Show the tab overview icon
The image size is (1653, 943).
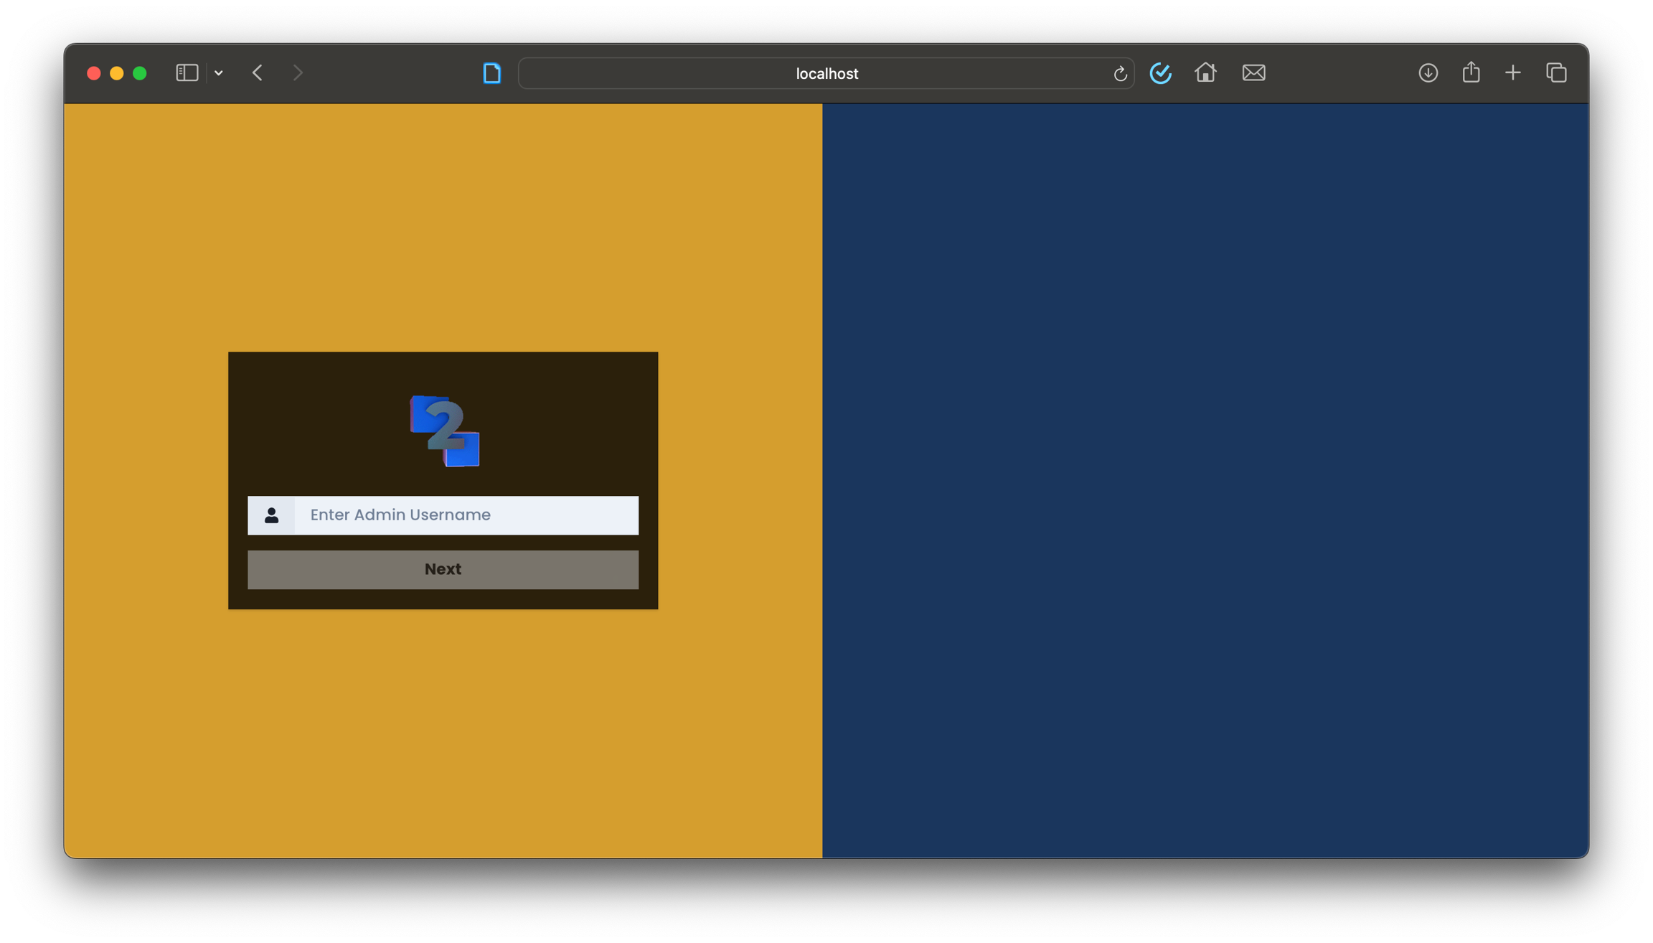(x=1556, y=72)
